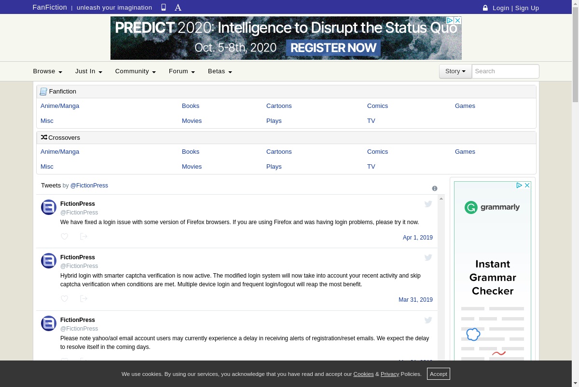579x387 pixels.
Task: Open Fanfiction Games category
Action: tap(465, 106)
